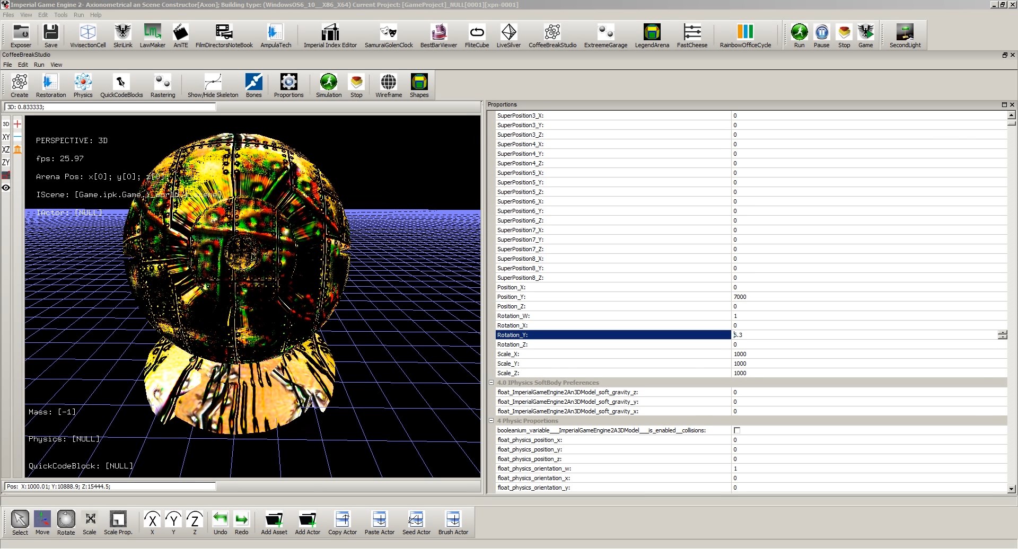Switch viewport to ZY view
Screen dimensions: 1018x549
[6, 162]
